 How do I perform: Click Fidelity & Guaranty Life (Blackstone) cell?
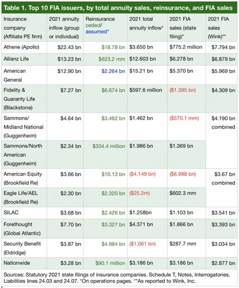[x=24, y=99]
